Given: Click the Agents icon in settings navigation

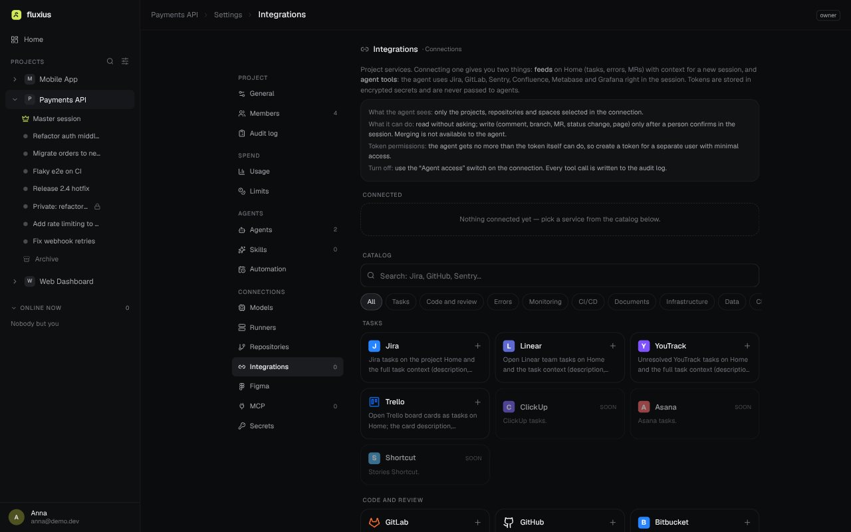Looking at the screenshot, I should coord(242,230).
